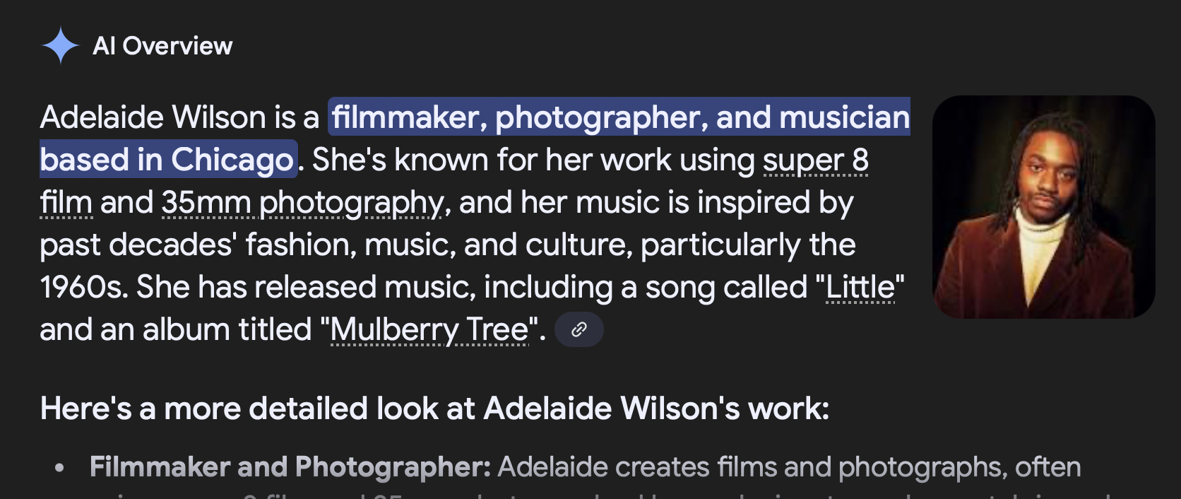The image size is (1181, 499).
Task: Click the word "1960s" in the summary
Action: tap(83, 288)
